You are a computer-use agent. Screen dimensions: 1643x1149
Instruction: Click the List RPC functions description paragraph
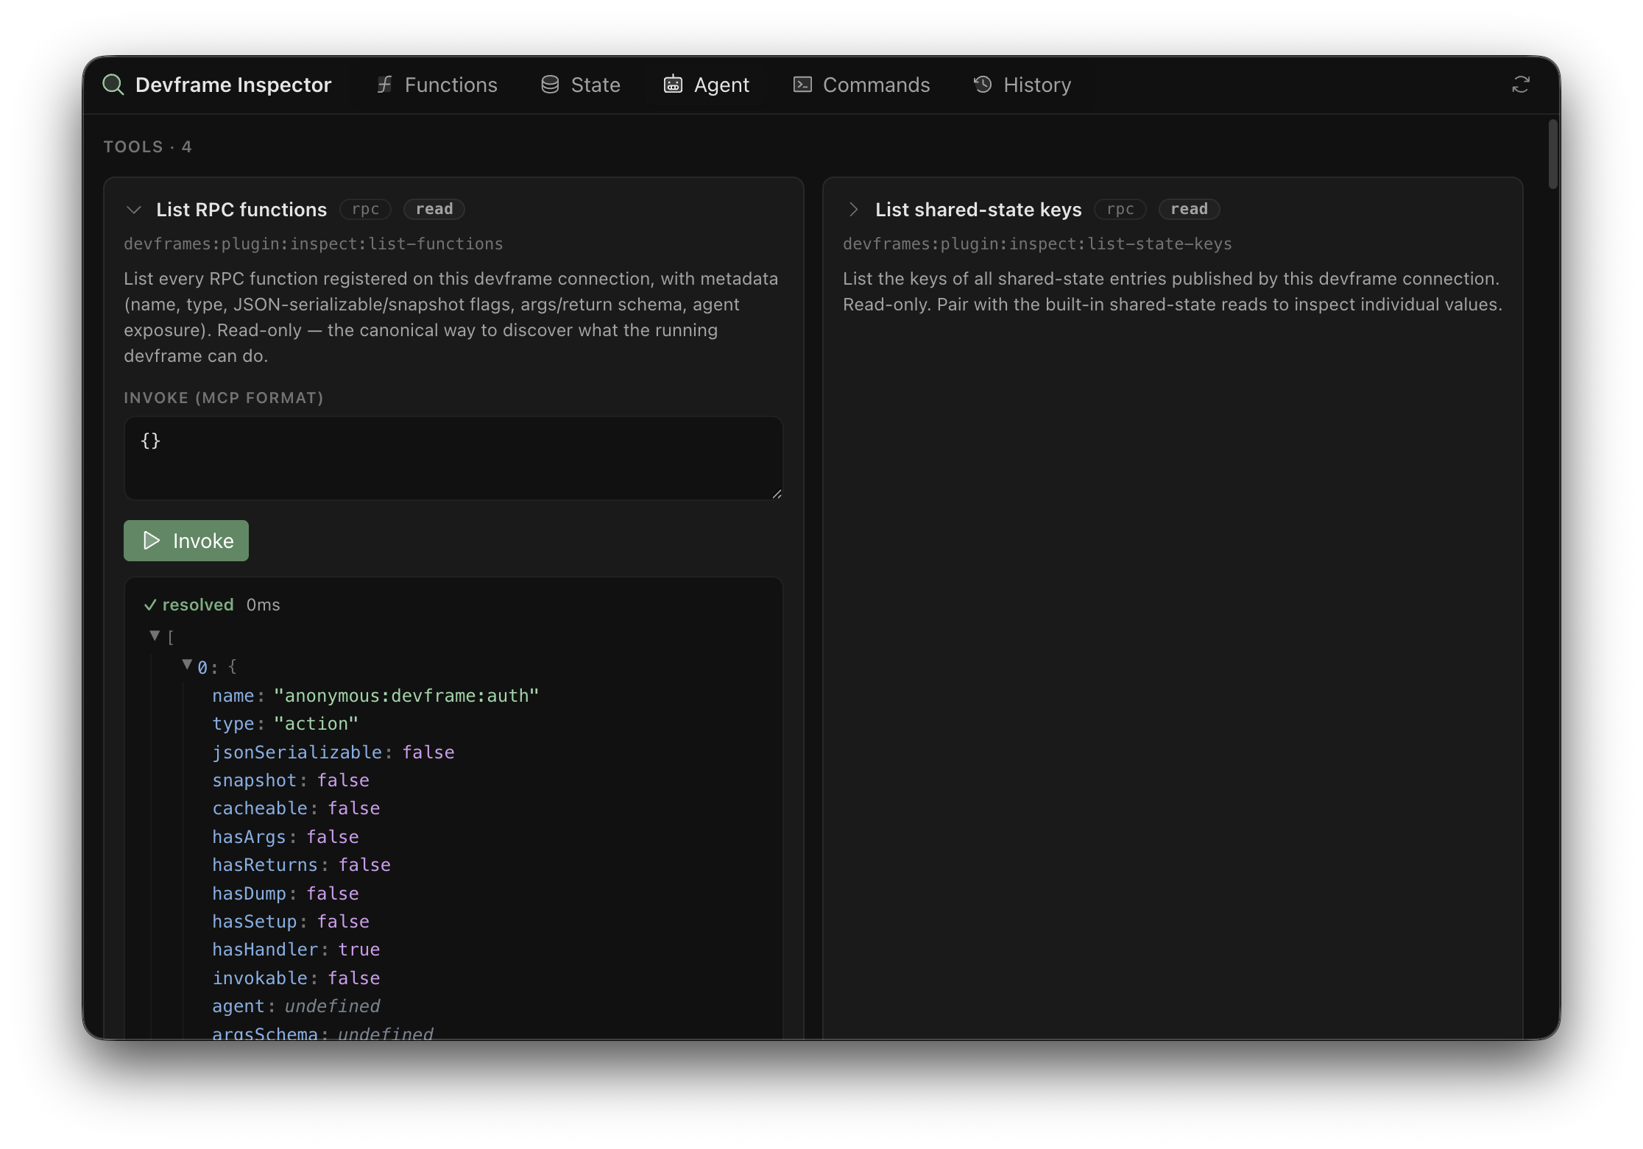pyautogui.click(x=451, y=317)
